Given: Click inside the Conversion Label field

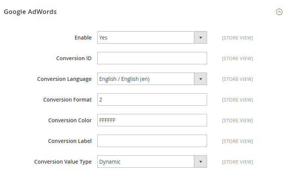Looking at the screenshot, I should (152, 141).
